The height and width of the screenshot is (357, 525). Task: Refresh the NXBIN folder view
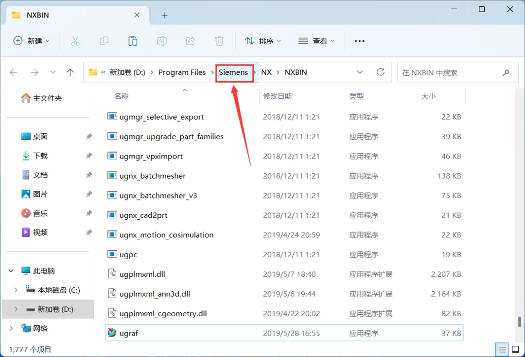[380, 72]
